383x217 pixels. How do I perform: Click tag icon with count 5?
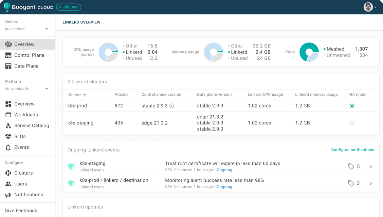click(x=351, y=166)
